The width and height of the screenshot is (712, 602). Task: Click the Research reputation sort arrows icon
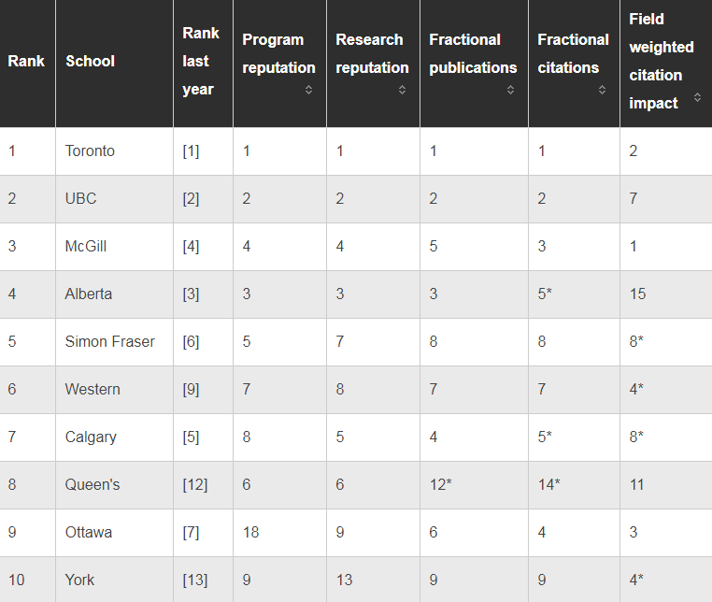coord(402,90)
